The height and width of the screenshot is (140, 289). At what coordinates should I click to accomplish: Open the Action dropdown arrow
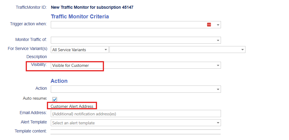(x=218, y=89)
